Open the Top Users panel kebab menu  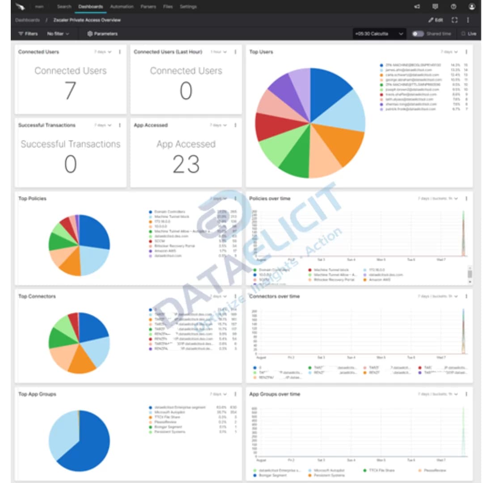(x=465, y=52)
